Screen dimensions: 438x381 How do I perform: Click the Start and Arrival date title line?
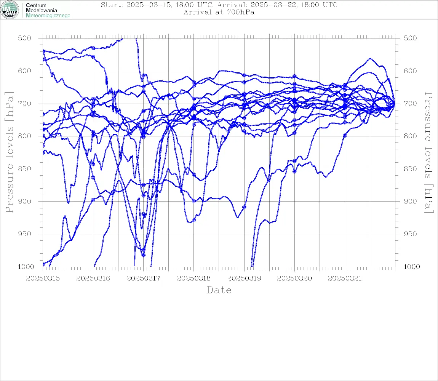219,5
